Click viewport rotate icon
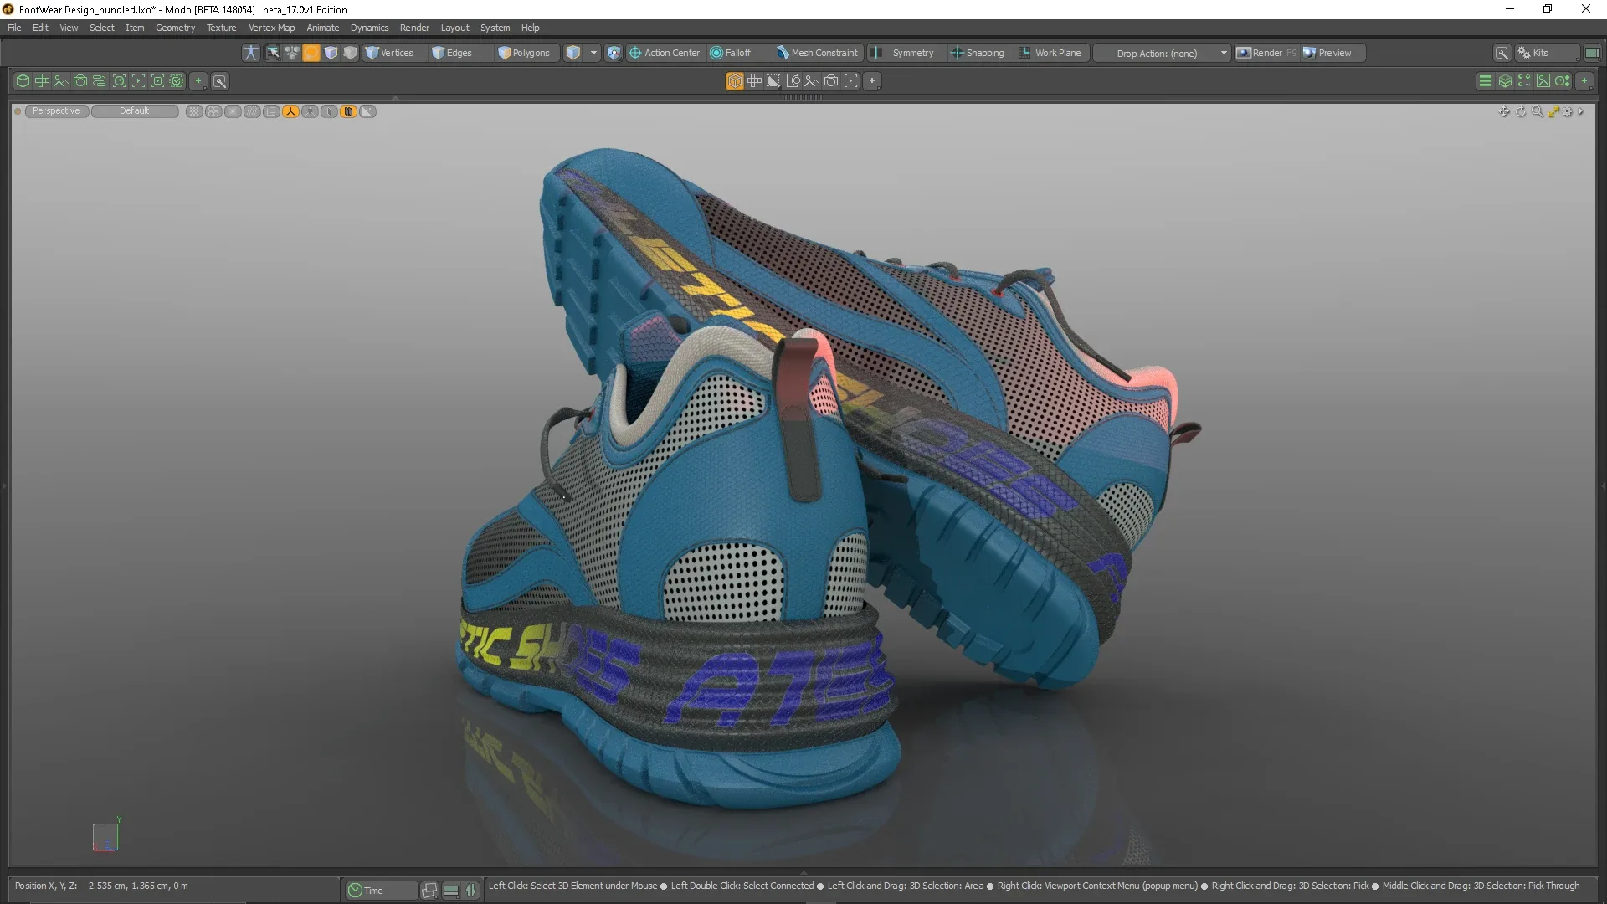This screenshot has height=904, width=1607. click(1521, 112)
